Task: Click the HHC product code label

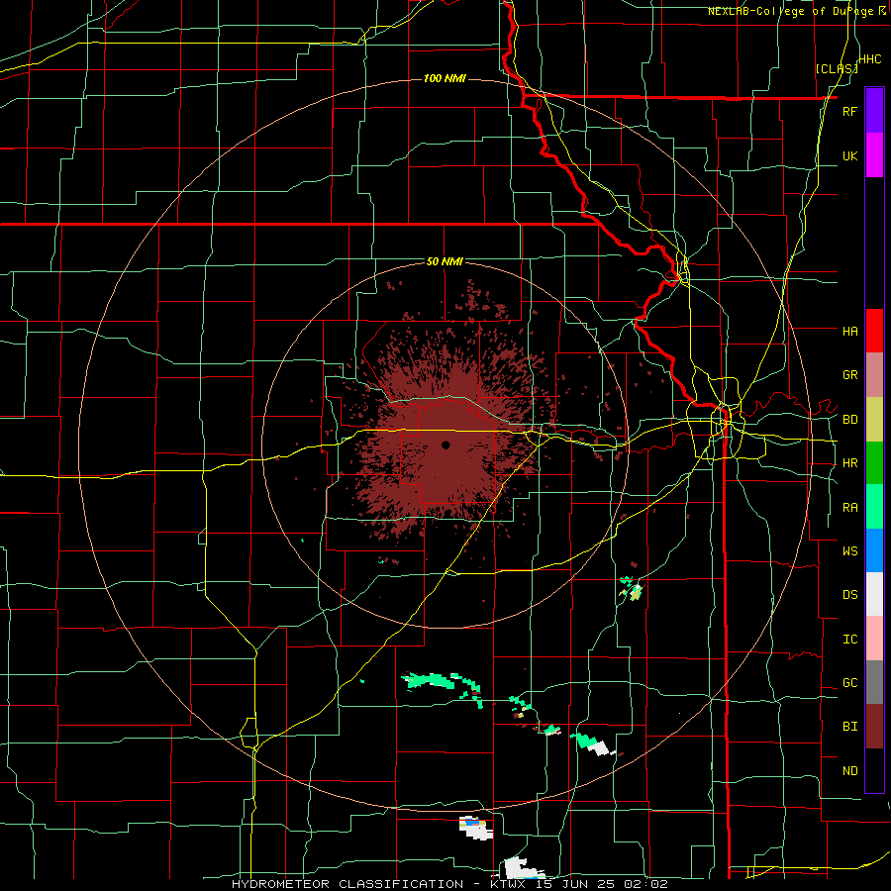Action: [870, 59]
